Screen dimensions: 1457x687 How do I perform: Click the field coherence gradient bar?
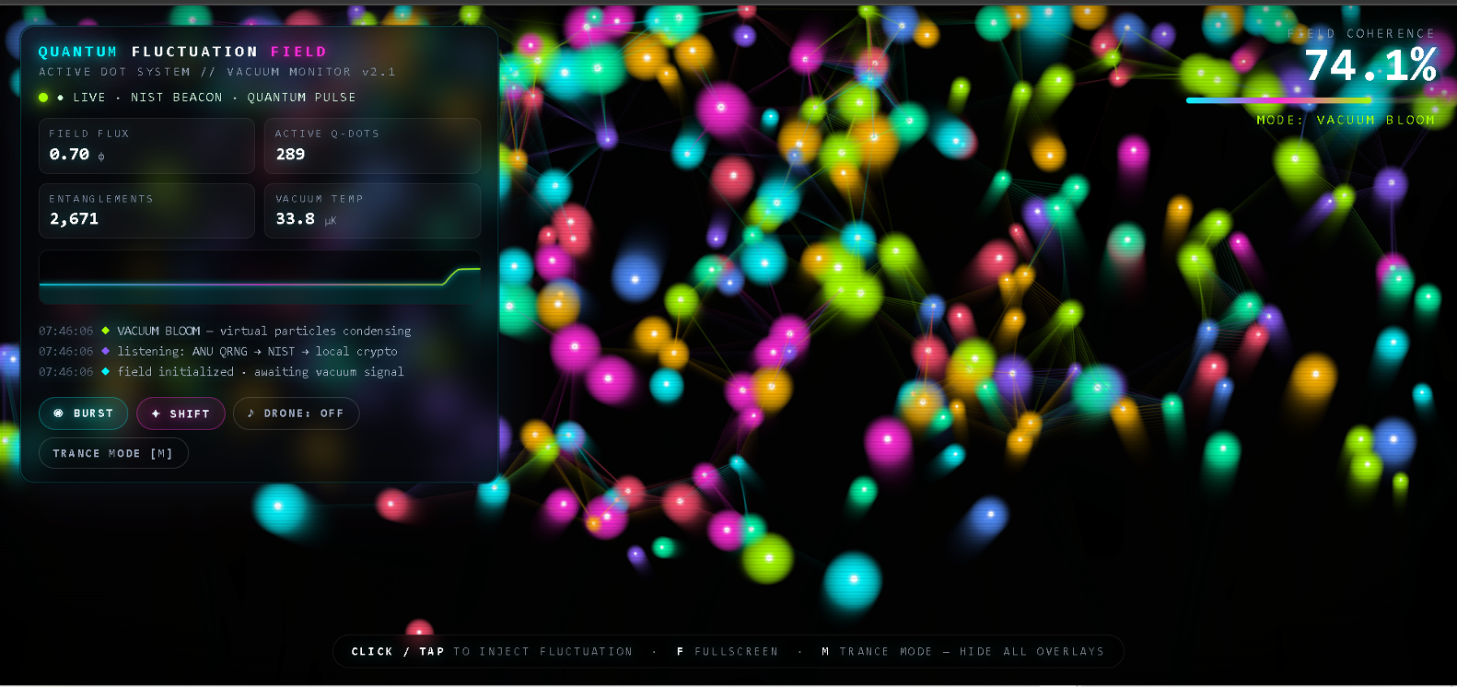1311,99
